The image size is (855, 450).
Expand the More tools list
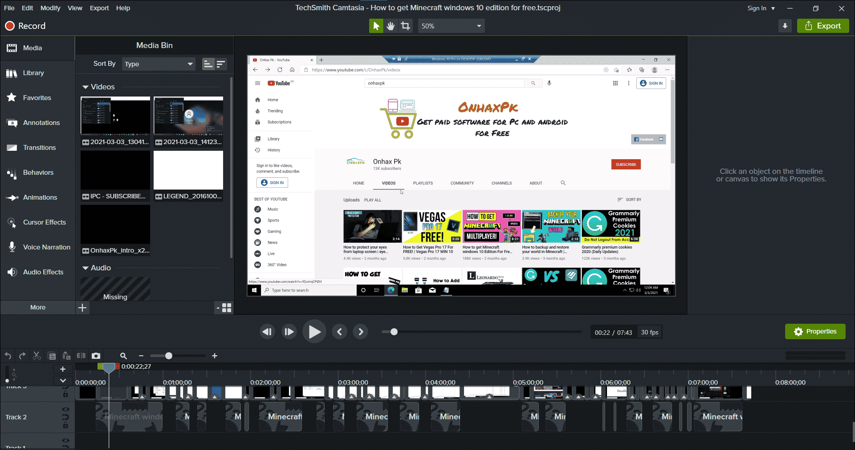[x=38, y=307]
